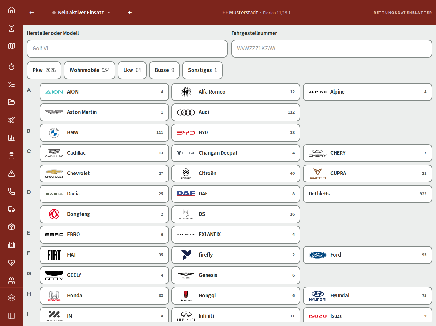This screenshot has height=326, width=436.
Task: Focus the Fahrgestellnummer input field
Action: point(332,49)
